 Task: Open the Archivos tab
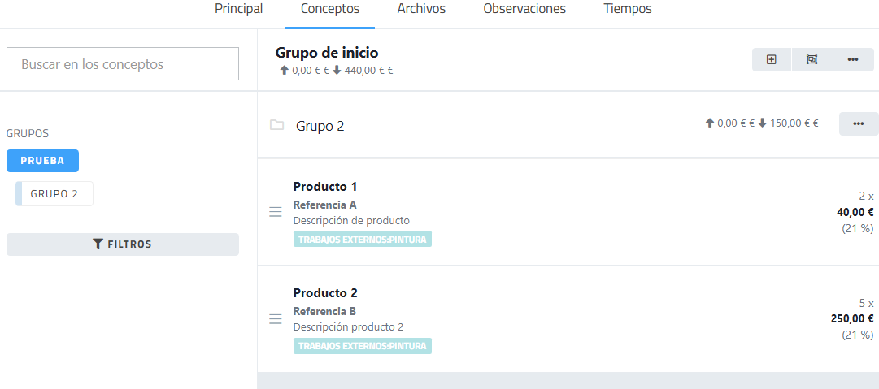(x=420, y=9)
